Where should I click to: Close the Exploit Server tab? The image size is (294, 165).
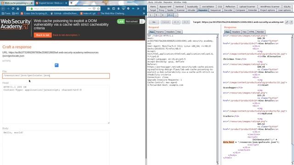pos(66,3)
